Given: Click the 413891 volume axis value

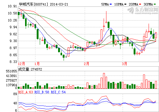Looking at the screenshot, I should click(x=11, y=76).
